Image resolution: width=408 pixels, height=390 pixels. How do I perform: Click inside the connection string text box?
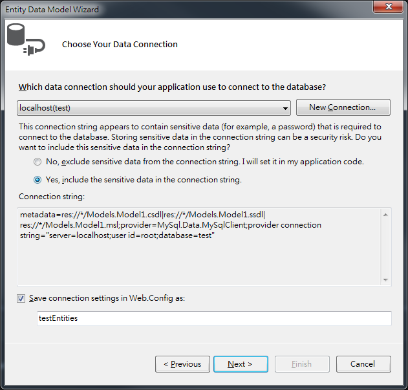(199, 247)
